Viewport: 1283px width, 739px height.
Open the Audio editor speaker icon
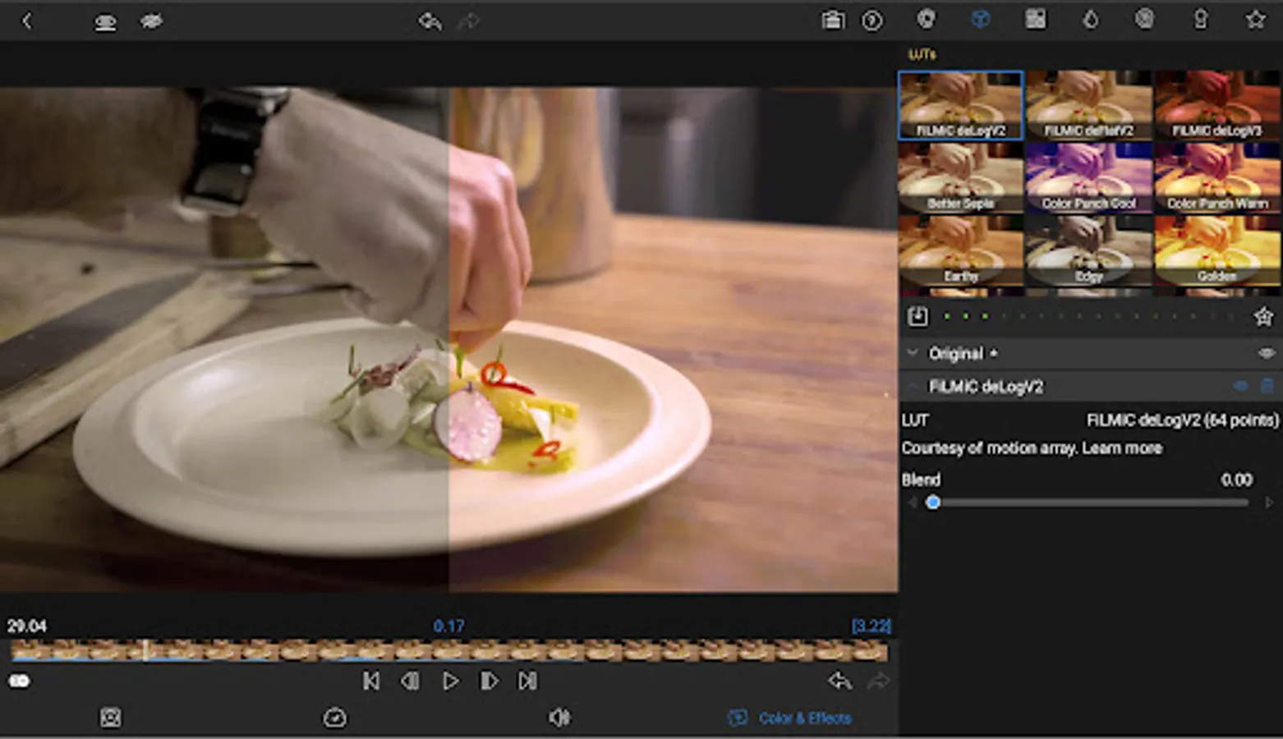point(559,718)
